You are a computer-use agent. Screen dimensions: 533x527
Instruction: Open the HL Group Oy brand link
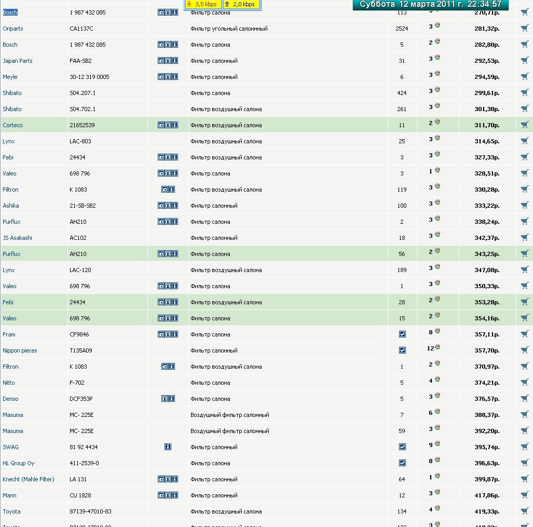(19, 463)
